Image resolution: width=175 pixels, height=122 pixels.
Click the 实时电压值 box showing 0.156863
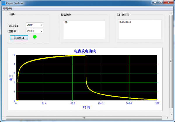(140, 30)
